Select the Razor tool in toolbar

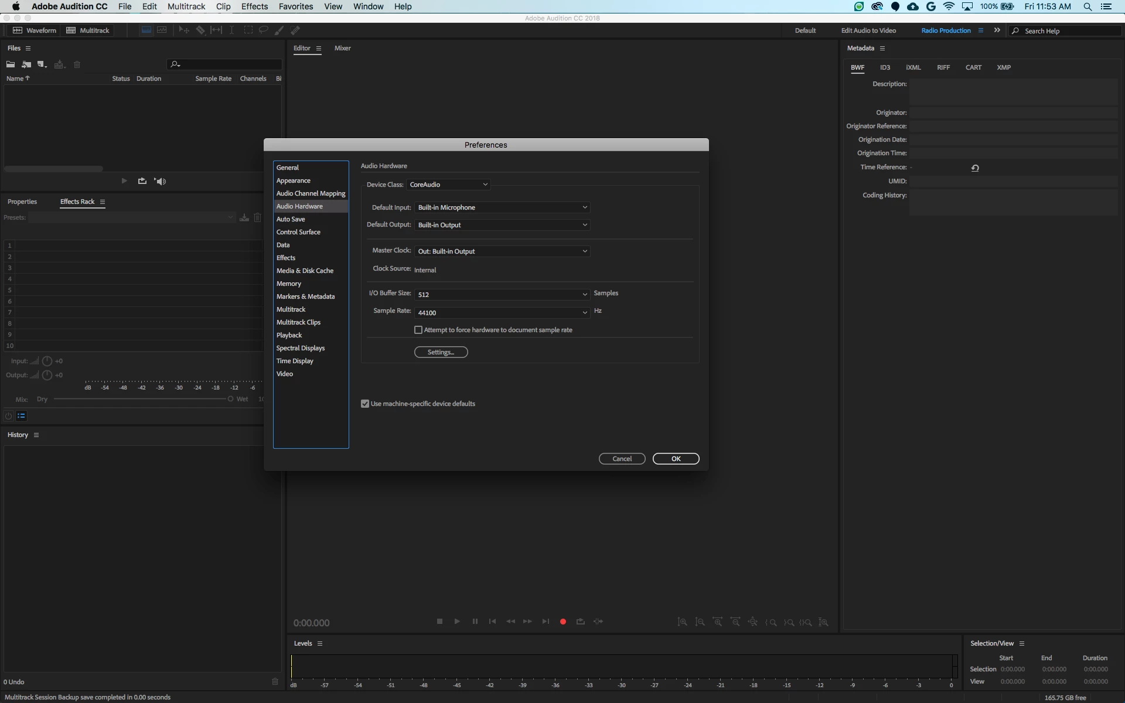[x=200, y=30]
